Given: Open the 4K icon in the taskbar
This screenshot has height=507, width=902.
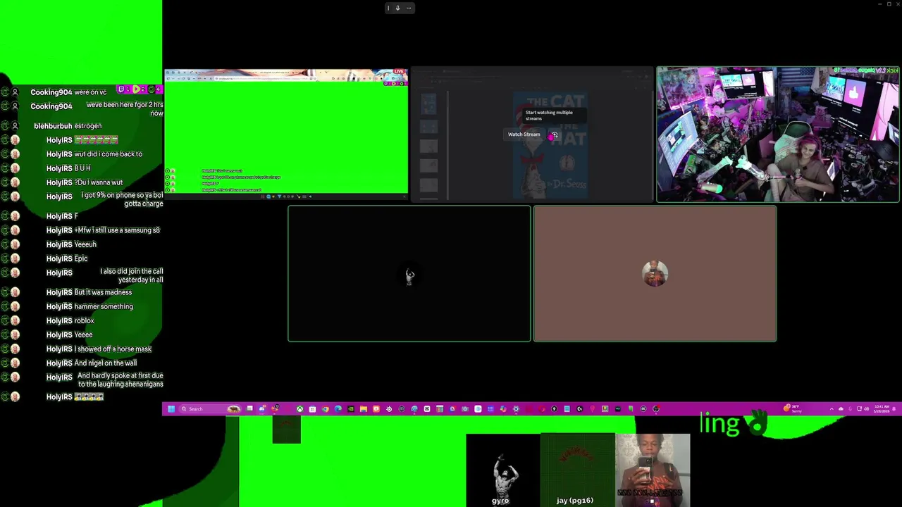Looking at the screenshot, I should pyautogui.click(x=643, y=409).
